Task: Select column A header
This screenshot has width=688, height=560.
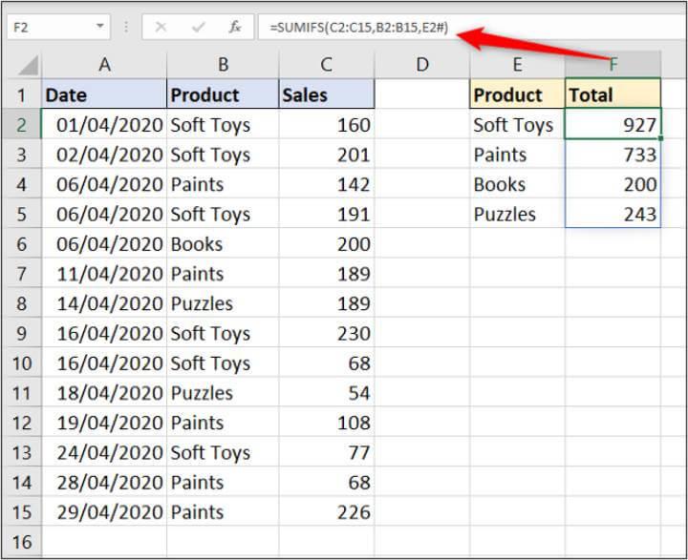Action: click(x=104, y=65)
